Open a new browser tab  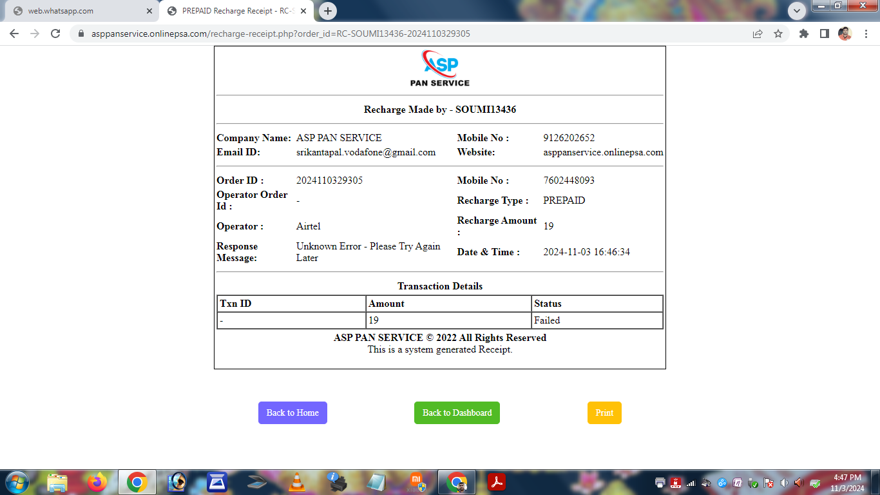pyautogui.click(x=328, y=11)
